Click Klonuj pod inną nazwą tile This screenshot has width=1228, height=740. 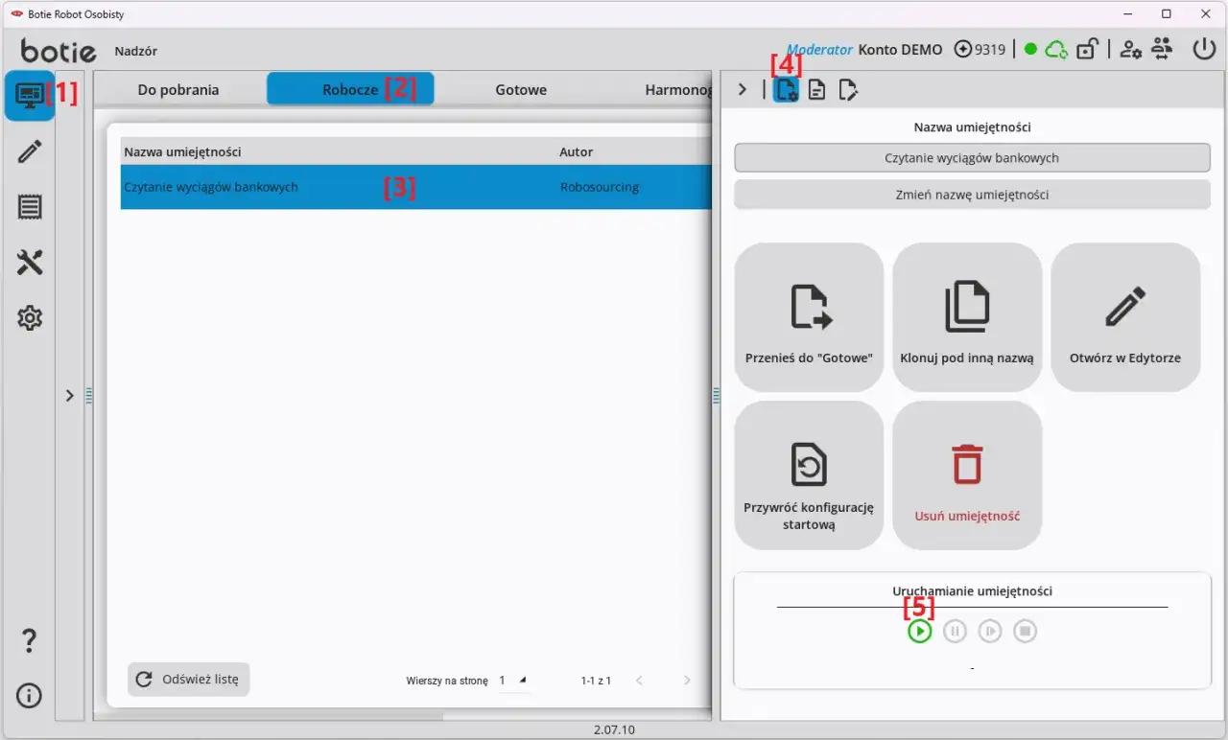coord(967,317)
